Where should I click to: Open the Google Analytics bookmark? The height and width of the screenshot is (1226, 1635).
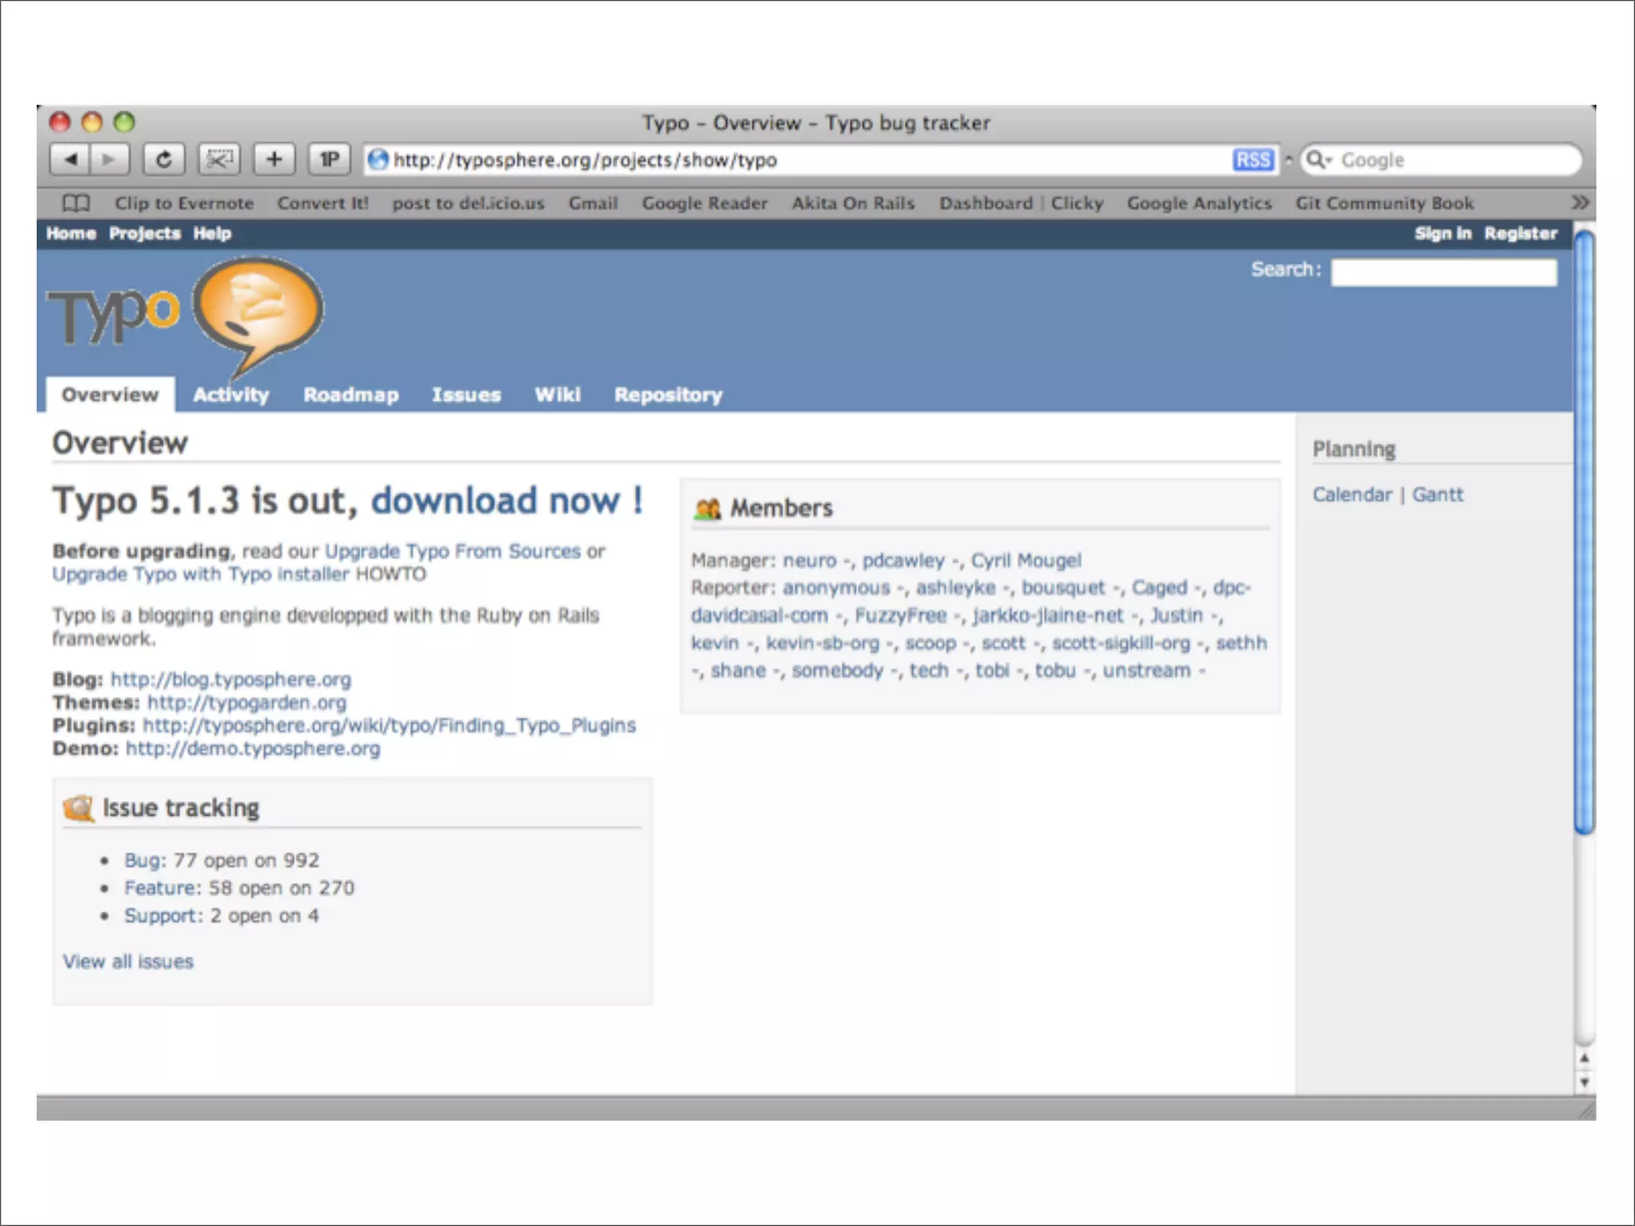(1199, 203)
